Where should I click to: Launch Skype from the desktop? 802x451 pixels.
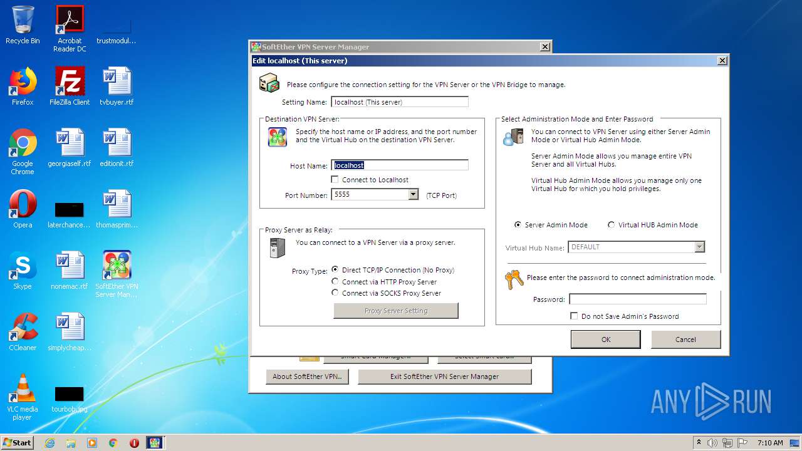pyautogui.click(x=23, y=271)
